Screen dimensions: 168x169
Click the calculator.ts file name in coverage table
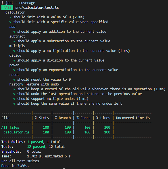[x=16, y=132]
